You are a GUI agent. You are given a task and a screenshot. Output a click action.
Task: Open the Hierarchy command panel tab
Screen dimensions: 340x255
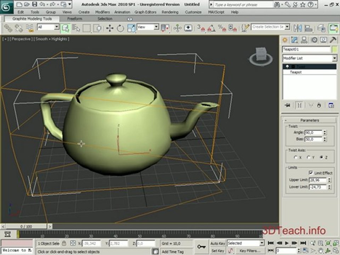tap(304, 40)
